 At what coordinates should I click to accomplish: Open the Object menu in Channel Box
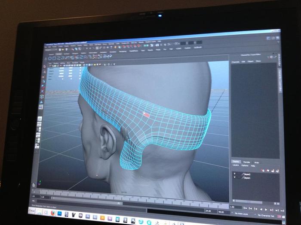pyautogui.click(x=250, y=61)
